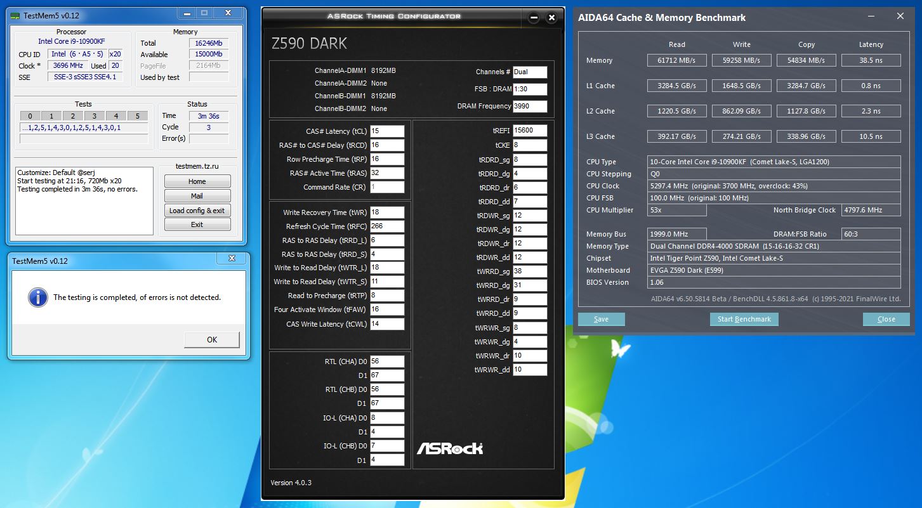Maximize the TestMem5 main window
This screenshot has height=508, width=922.
point(204,13)
